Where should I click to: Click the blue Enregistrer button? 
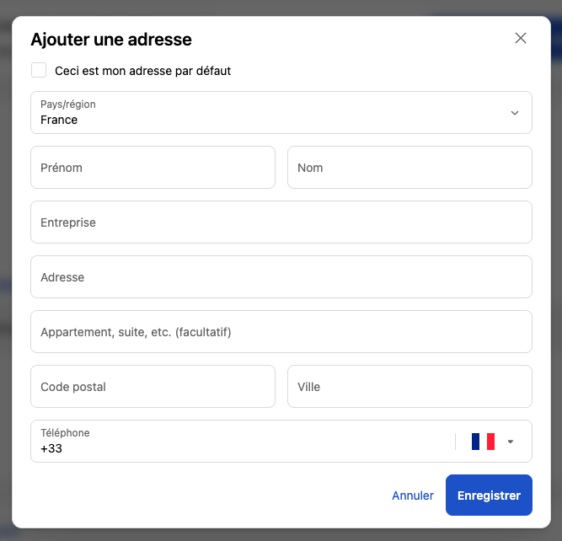(x=489, y=495)
